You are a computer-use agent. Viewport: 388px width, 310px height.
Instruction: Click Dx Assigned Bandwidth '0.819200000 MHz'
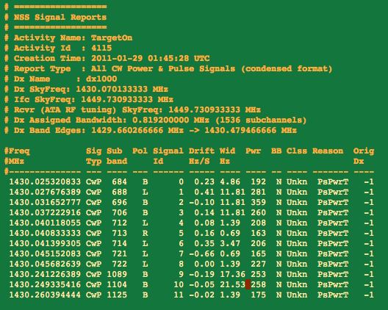pos(171,120)
